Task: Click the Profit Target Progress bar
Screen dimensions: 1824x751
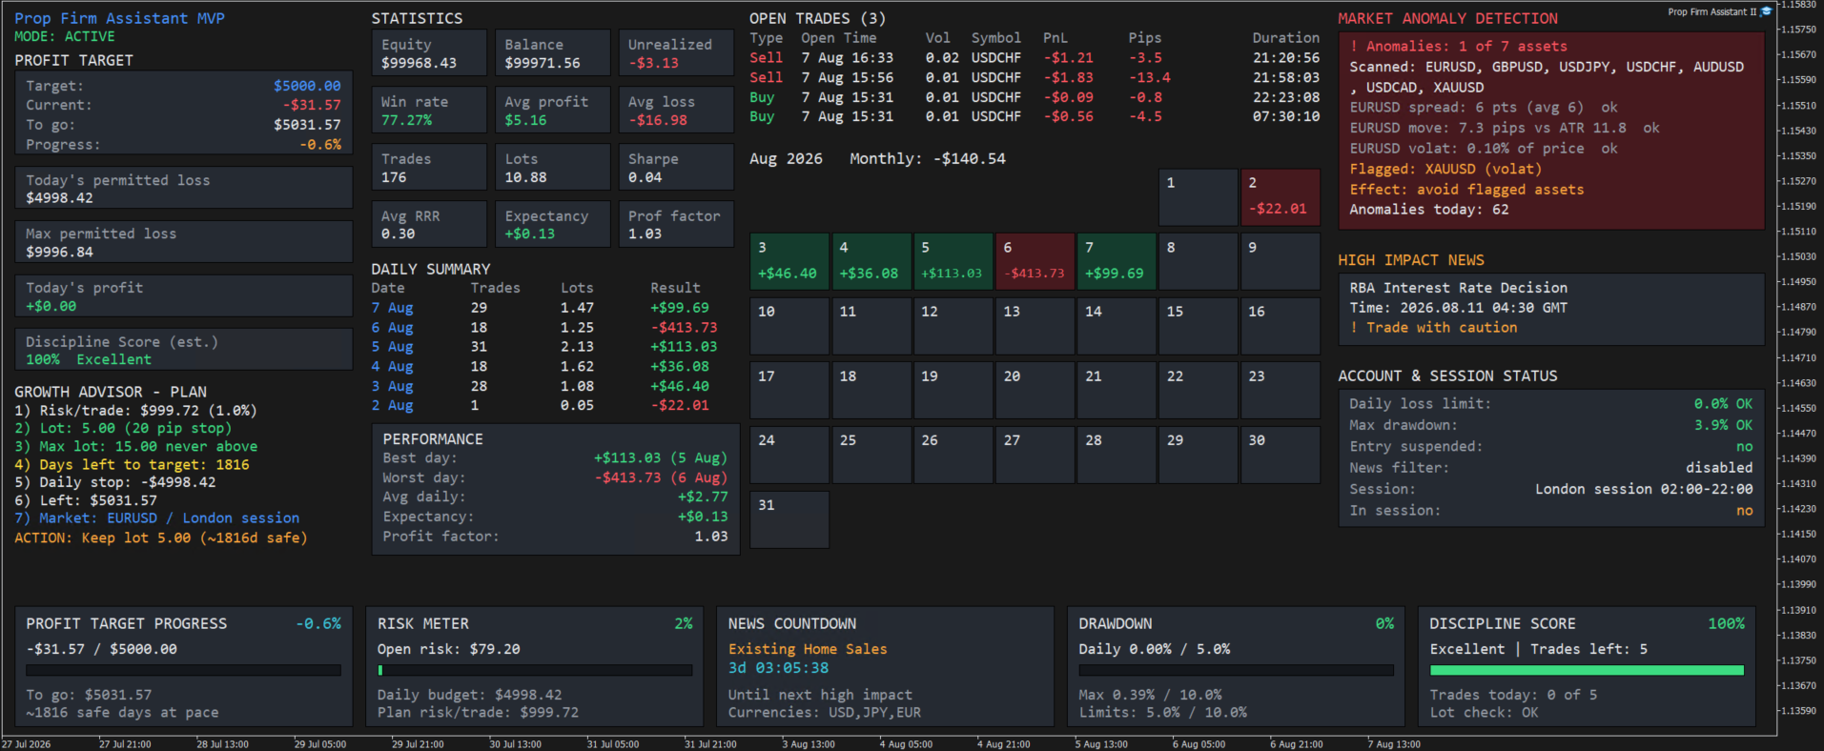Action: click(x=183, y=670)
